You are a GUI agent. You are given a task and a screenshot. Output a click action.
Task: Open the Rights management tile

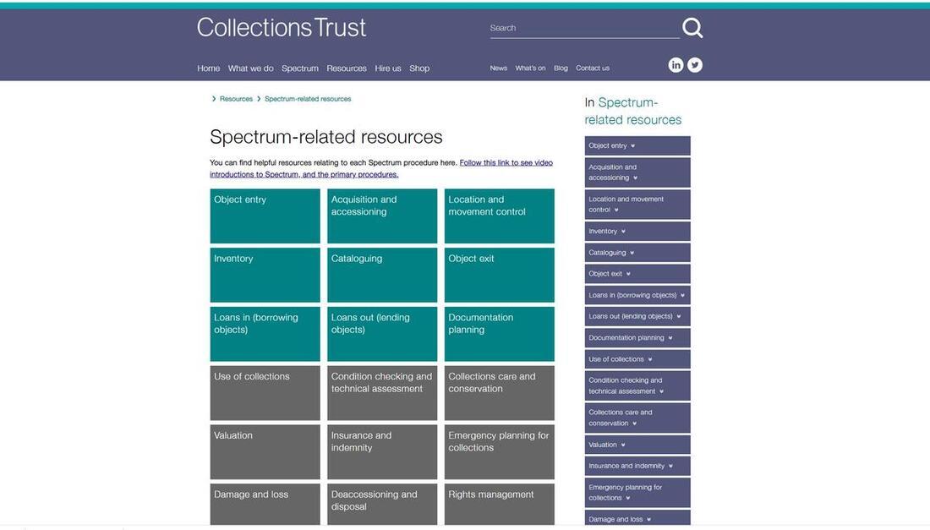pos(500,505)
